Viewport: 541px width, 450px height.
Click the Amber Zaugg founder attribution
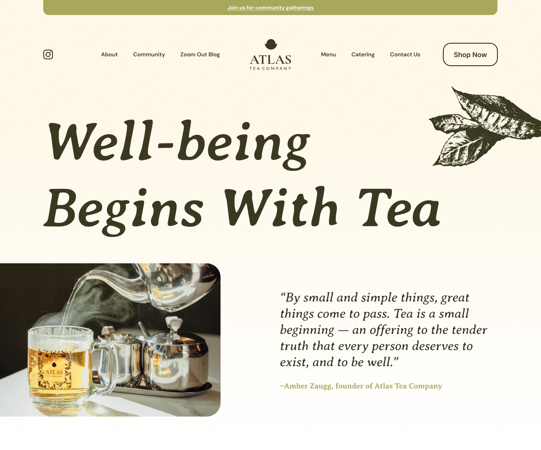(361, 386)
